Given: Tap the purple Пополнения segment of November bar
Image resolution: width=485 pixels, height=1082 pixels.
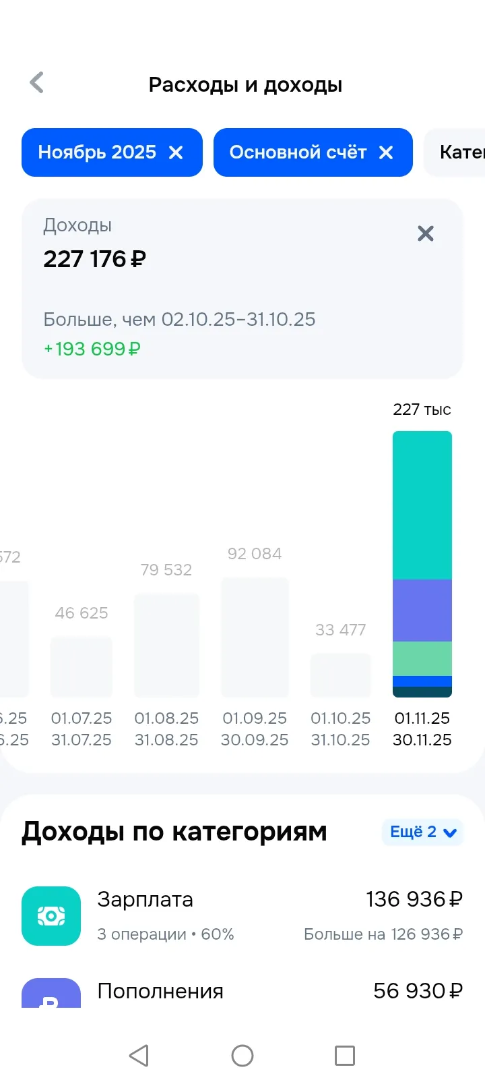Looking at the screenshot, I should (422, 610).
